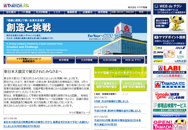
Task: Click the right arrow of the button carousel
Action: (x=146, y=60)
